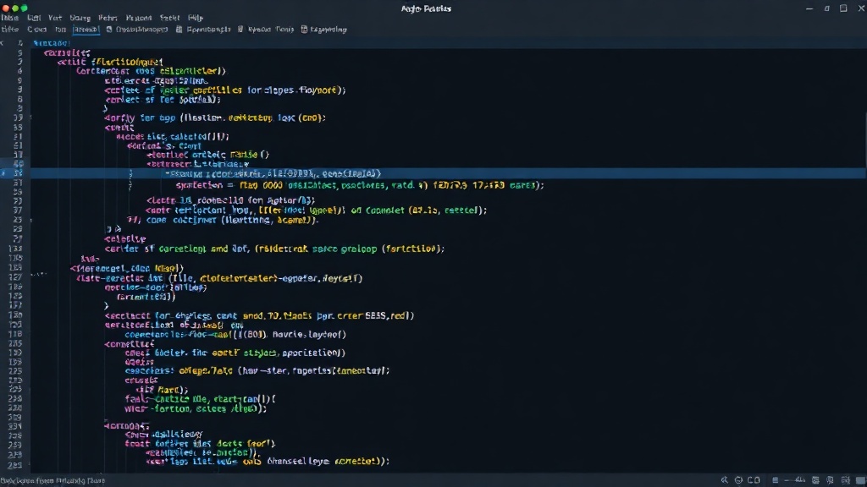Expand the fold indicator on line 127
This screenshot has height=487, width=867.
click(x=39, y=274)
